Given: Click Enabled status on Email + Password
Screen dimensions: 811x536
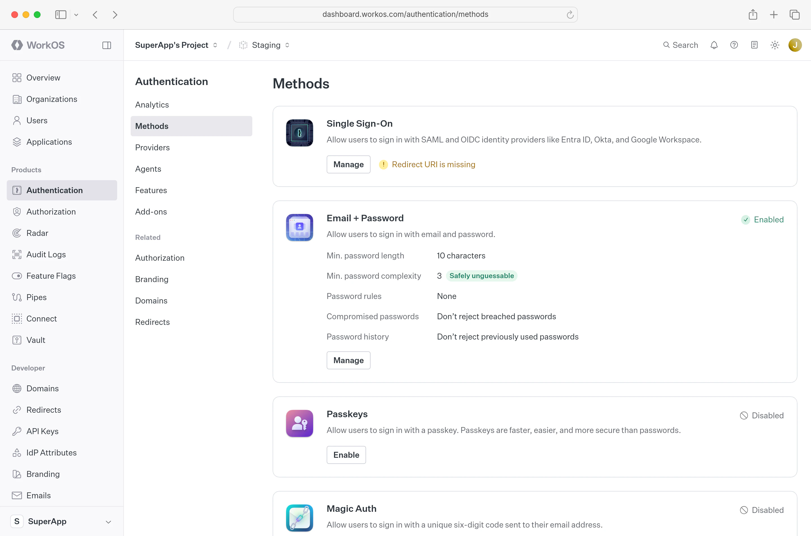Looking at the screenshot, I should coord(763,220).
